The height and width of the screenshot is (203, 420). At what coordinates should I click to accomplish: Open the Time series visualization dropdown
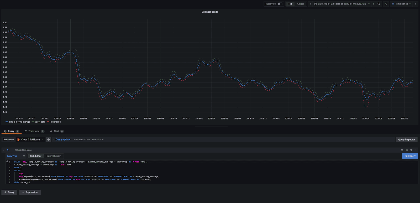coord(401,4)
